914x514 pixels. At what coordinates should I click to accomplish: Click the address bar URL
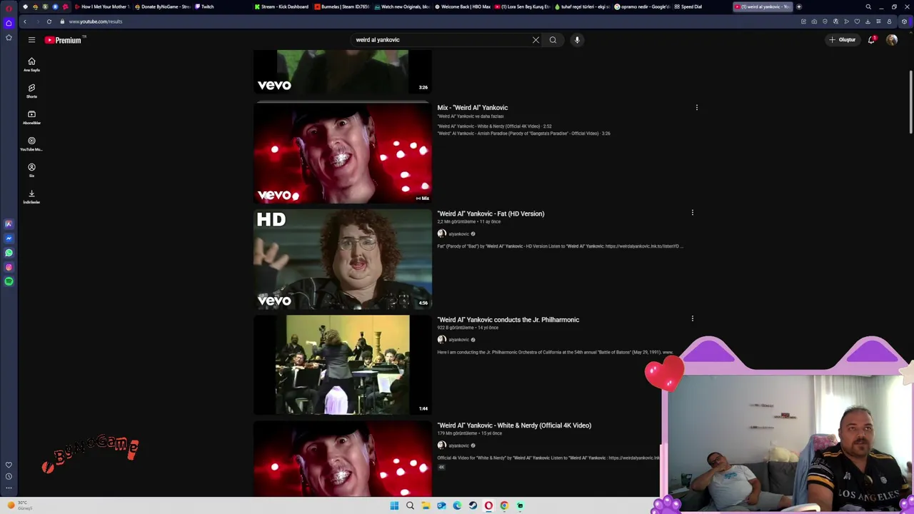click(x=96, y=21)
